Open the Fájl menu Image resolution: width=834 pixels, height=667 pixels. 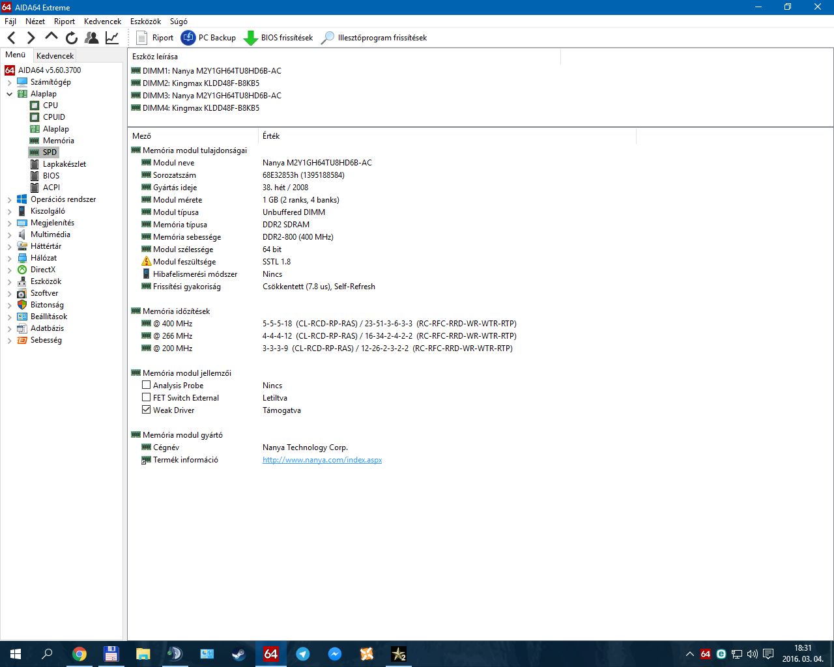(x=10, y=21)
